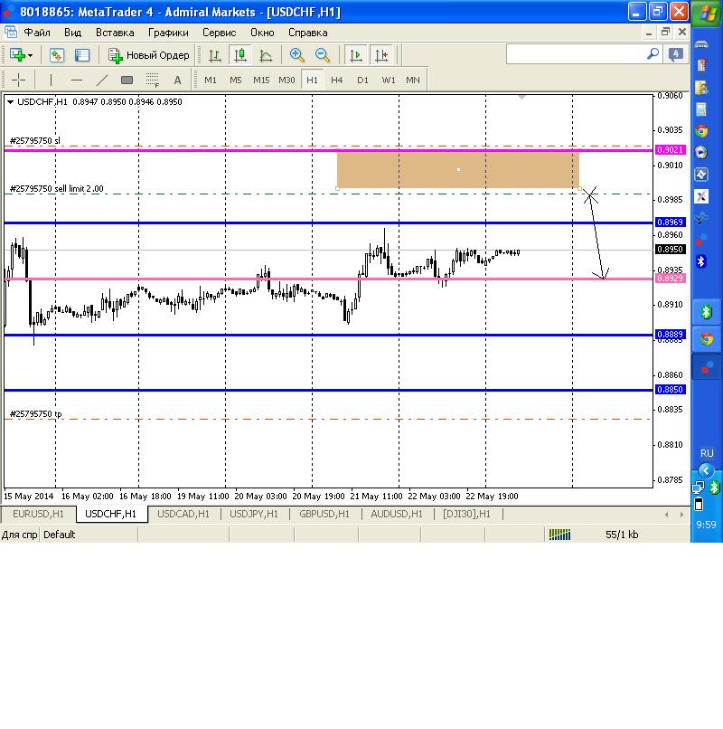Zoom in on the chart
The width and height of the screenshot is (723, 729).
pos(296,55)
